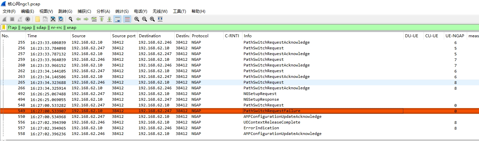
Task: Select the PathSwitchRequestFailure packet row 549
Action: click(239, 111)
